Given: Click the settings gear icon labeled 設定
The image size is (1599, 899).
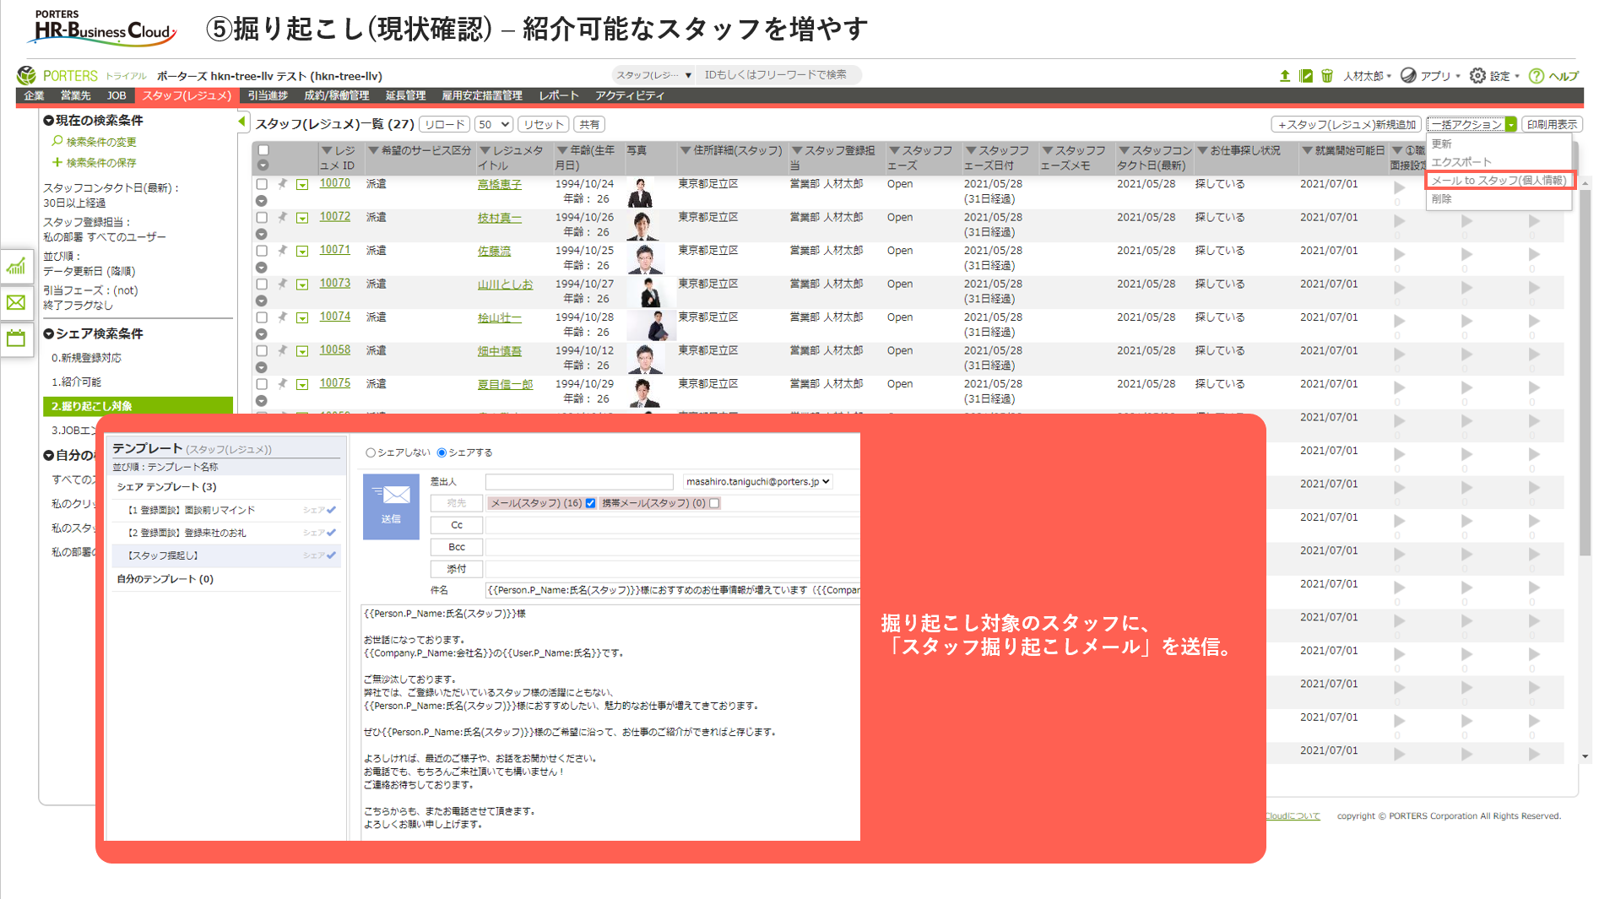Looking at the screenshot, I should [x=1477, y=76].
